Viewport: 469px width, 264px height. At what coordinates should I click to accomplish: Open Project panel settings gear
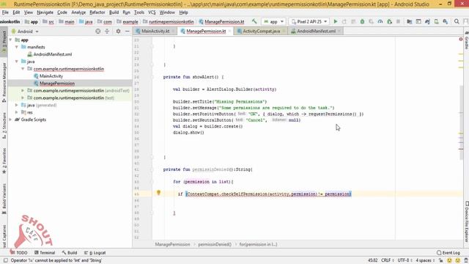(118, 32)
